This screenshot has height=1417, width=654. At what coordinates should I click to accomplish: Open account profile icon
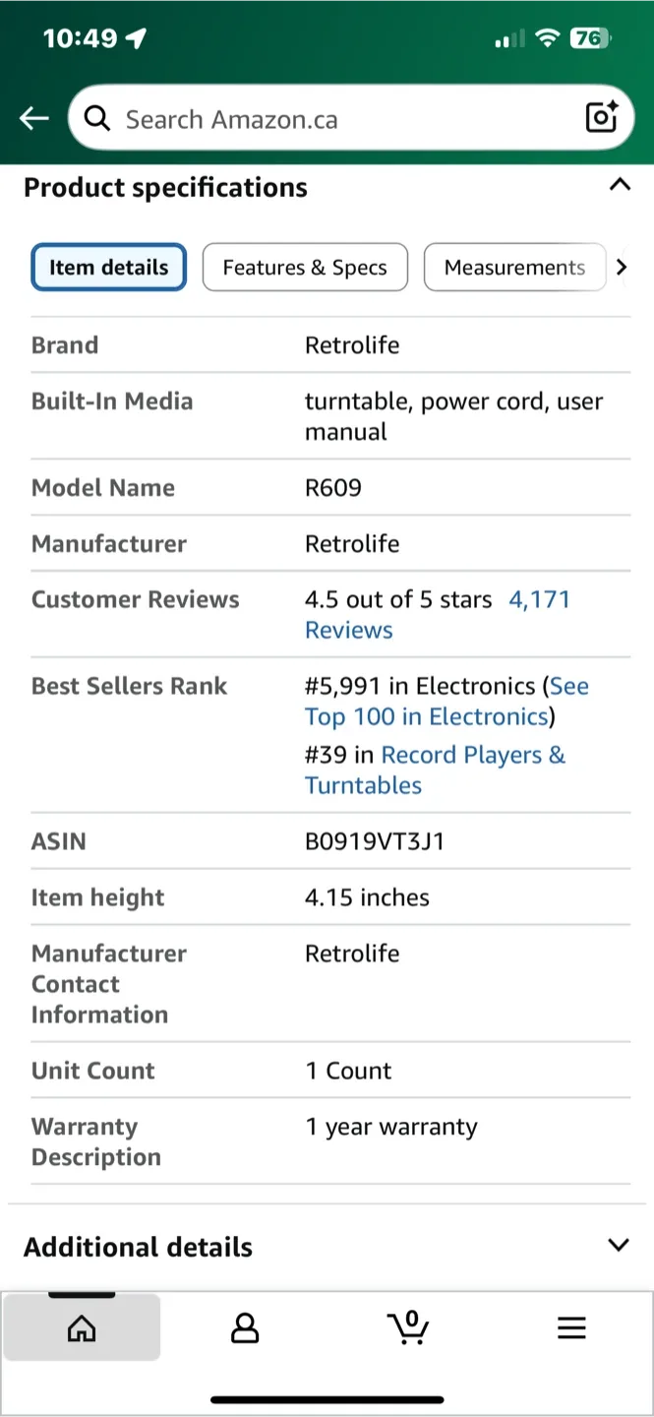[244, 1328]
